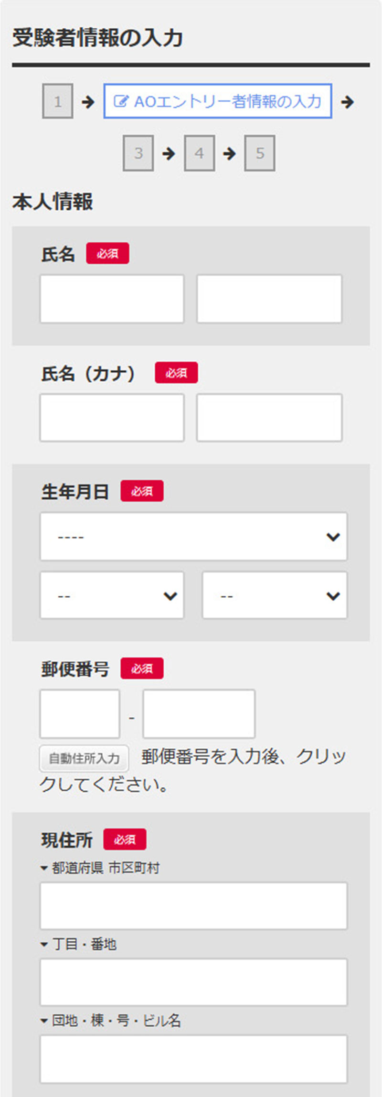This screenshot has height=1097, width=382.
Task: Click the second postal code box
Action: (x=199, y=714)
